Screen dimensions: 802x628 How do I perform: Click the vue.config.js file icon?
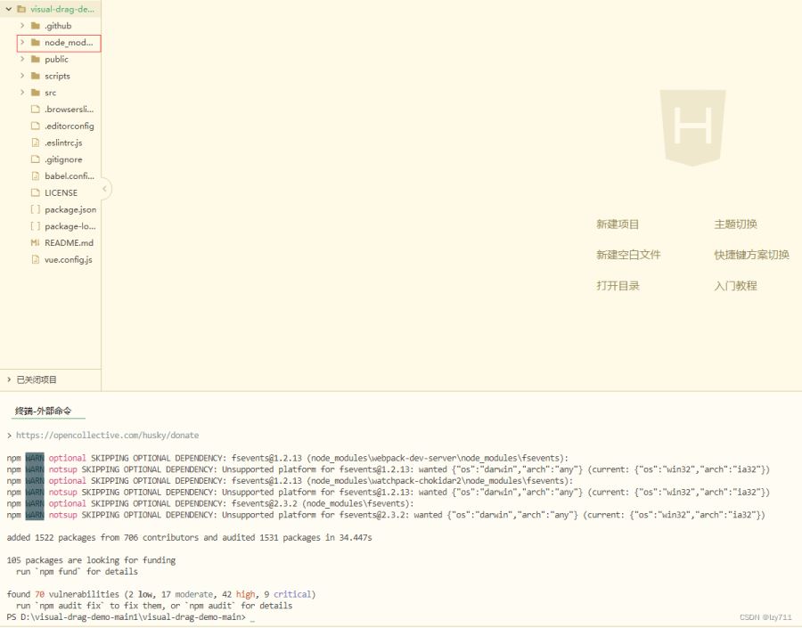(36, 259)
